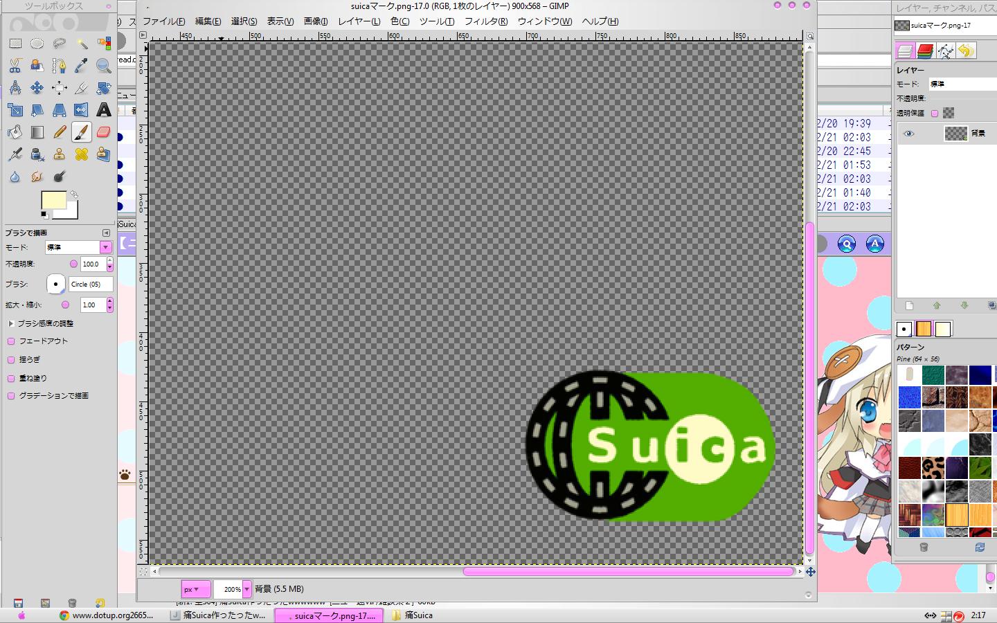Open tool options panel menu arrow
997x623 pixels.
tap(106, 233)
